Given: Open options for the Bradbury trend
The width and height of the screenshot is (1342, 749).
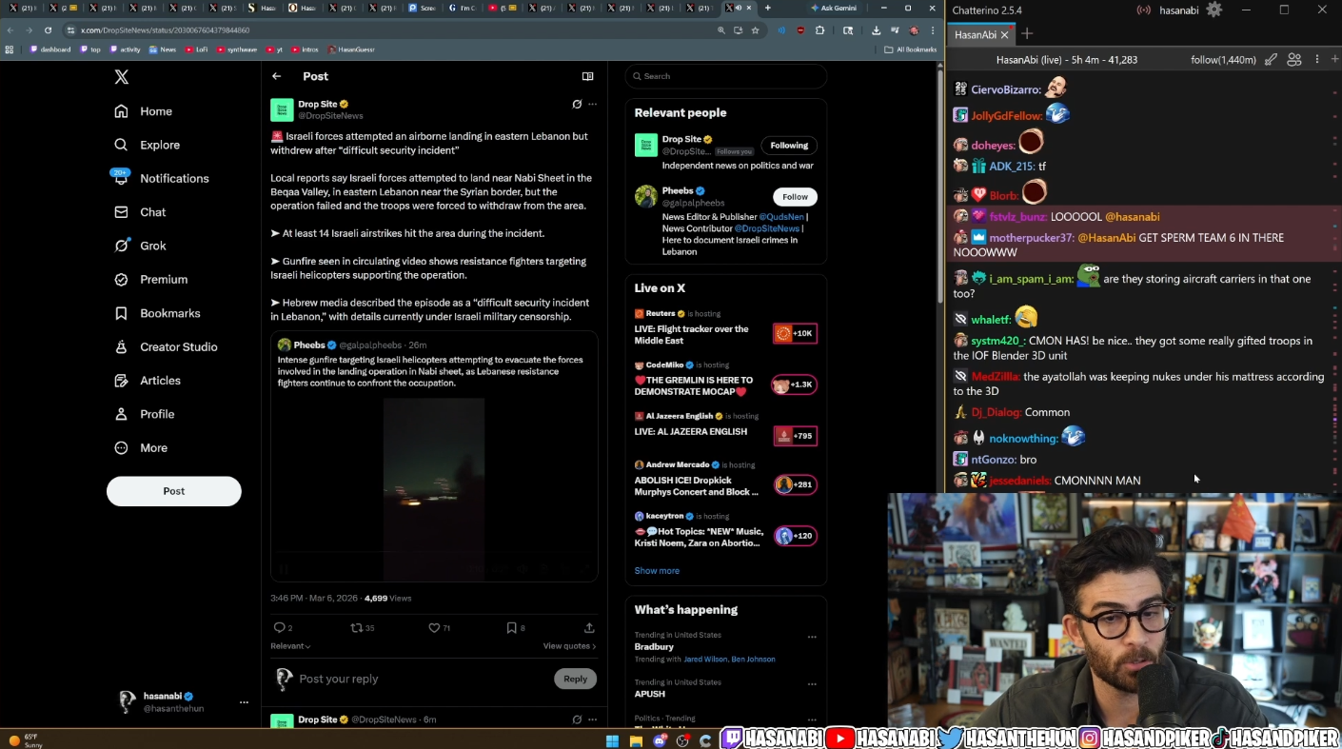Looking at the screenshot, I should tap(812, 637).
